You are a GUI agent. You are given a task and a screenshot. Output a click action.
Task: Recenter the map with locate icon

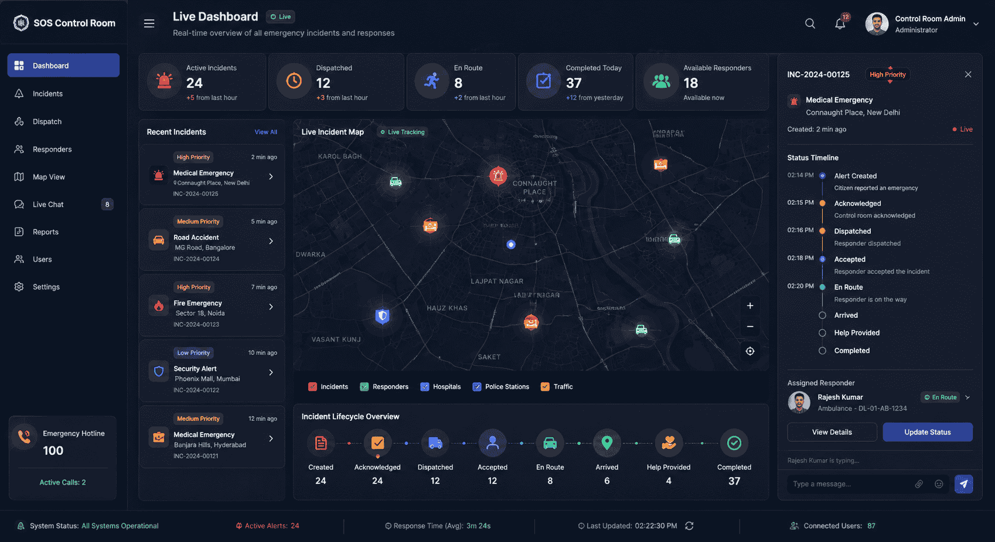750,351
